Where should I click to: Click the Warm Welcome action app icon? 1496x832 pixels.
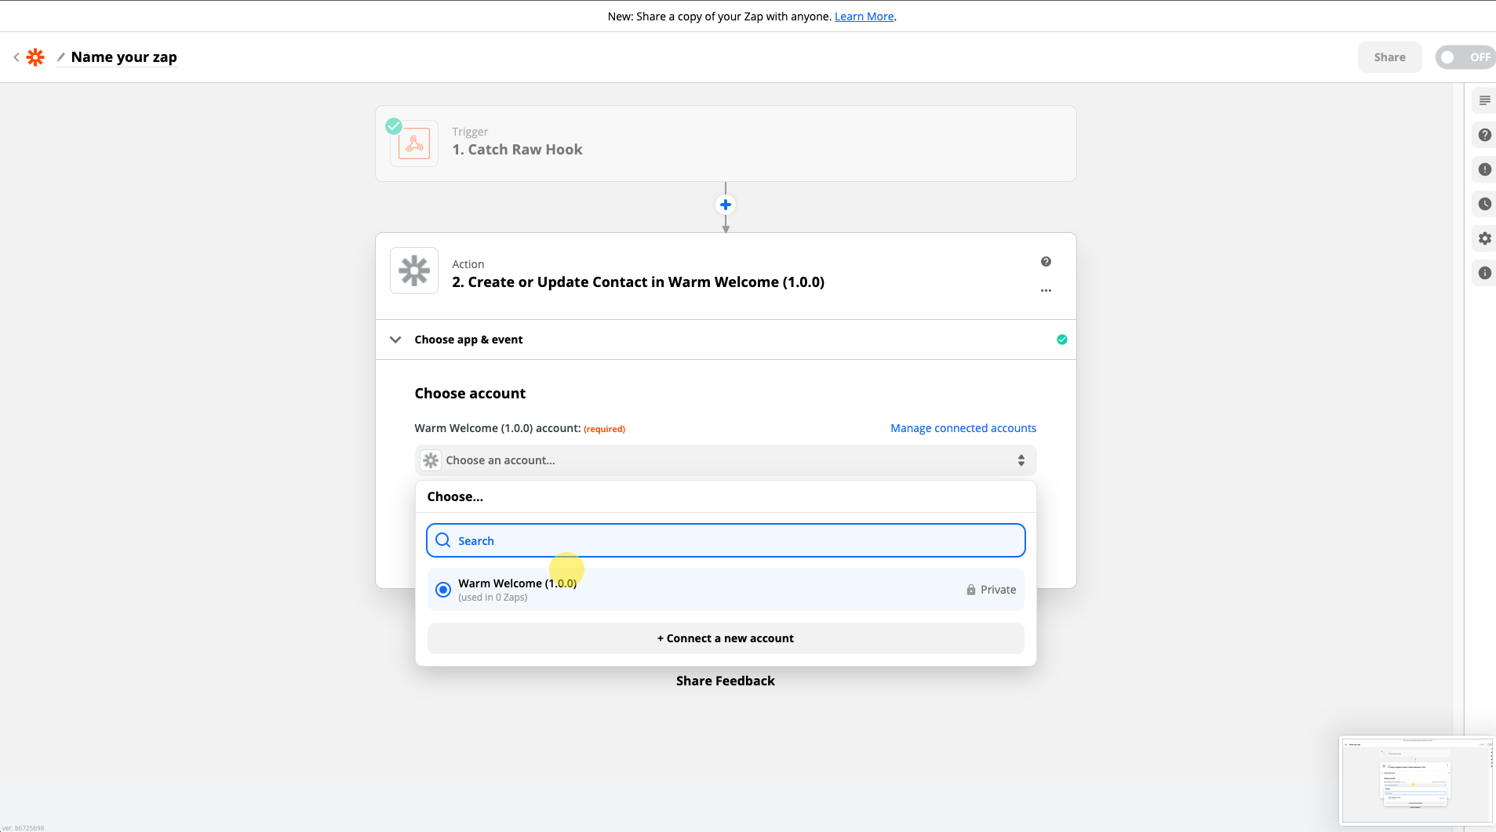click(414, 271)
